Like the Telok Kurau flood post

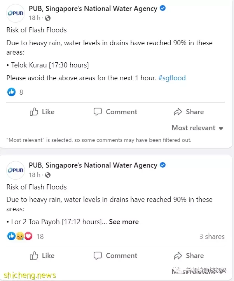(x=42, y=112)
